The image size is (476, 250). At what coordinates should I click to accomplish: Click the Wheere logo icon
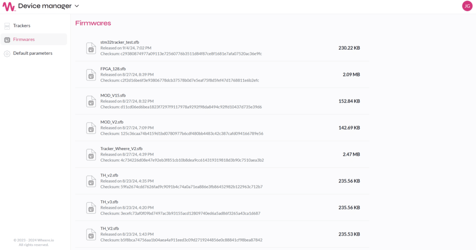(x=8, y=7)
